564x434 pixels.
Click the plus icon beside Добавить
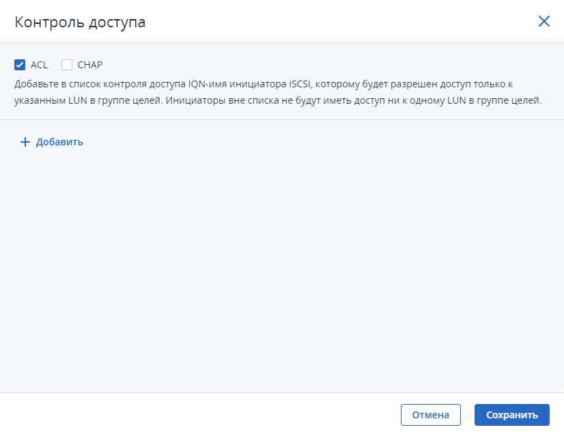click(25, 142)
